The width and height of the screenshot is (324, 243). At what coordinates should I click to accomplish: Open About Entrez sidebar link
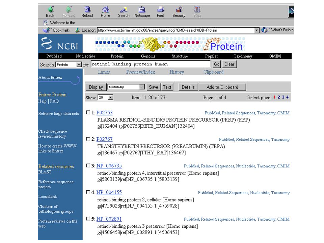tap(50, 78)
